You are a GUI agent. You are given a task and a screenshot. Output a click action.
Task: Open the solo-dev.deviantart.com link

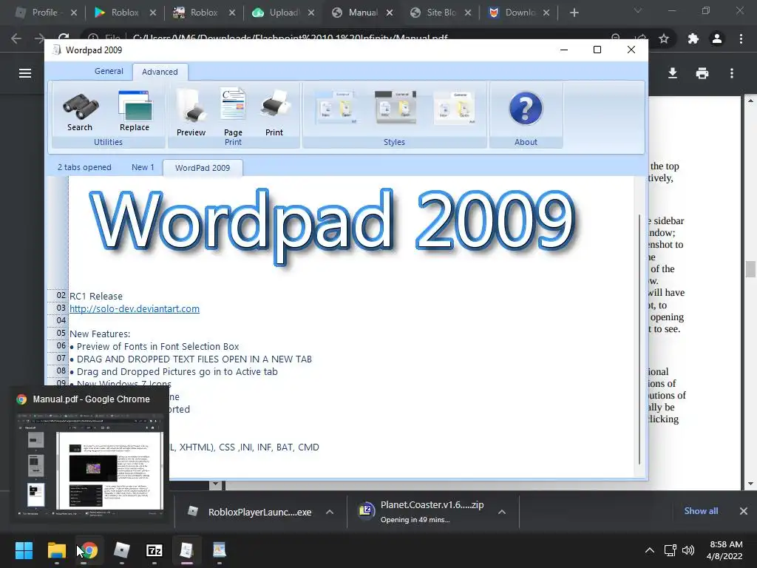click(135, 308)
